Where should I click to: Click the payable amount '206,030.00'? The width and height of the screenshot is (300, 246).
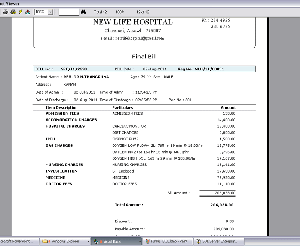[223, 229]
